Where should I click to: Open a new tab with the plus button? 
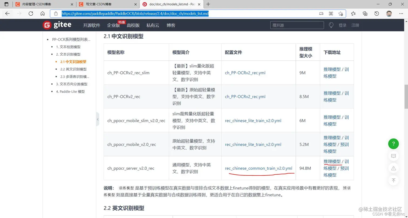point(208,4)
